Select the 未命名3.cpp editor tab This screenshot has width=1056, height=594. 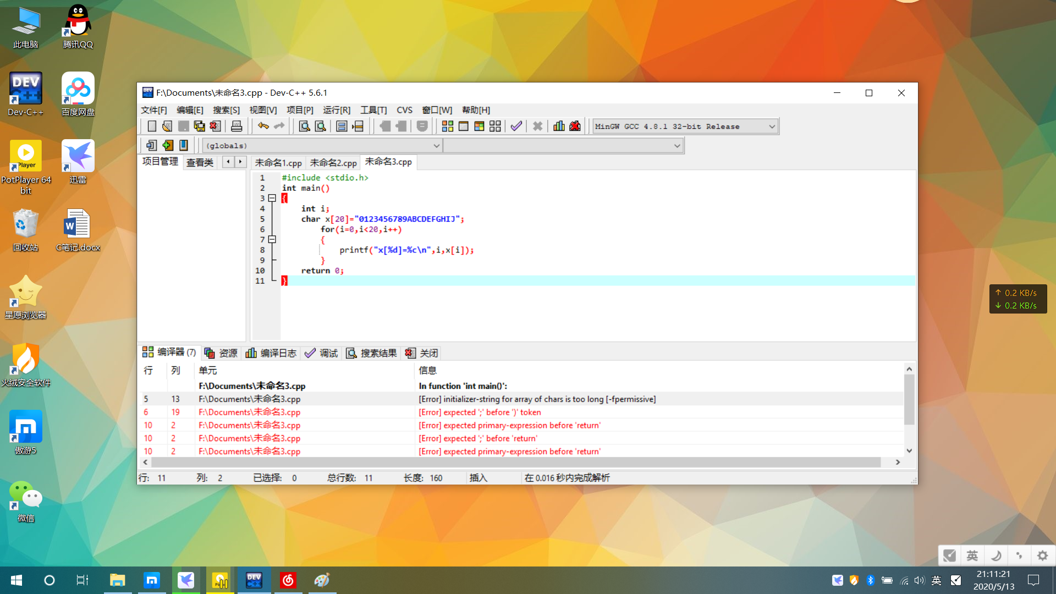tap(388, 162)
